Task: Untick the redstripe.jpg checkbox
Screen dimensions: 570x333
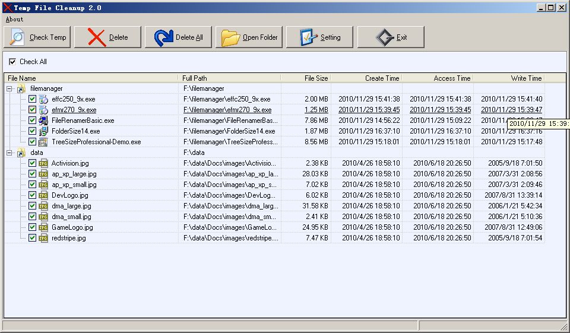Action: [x=33, y=238]
